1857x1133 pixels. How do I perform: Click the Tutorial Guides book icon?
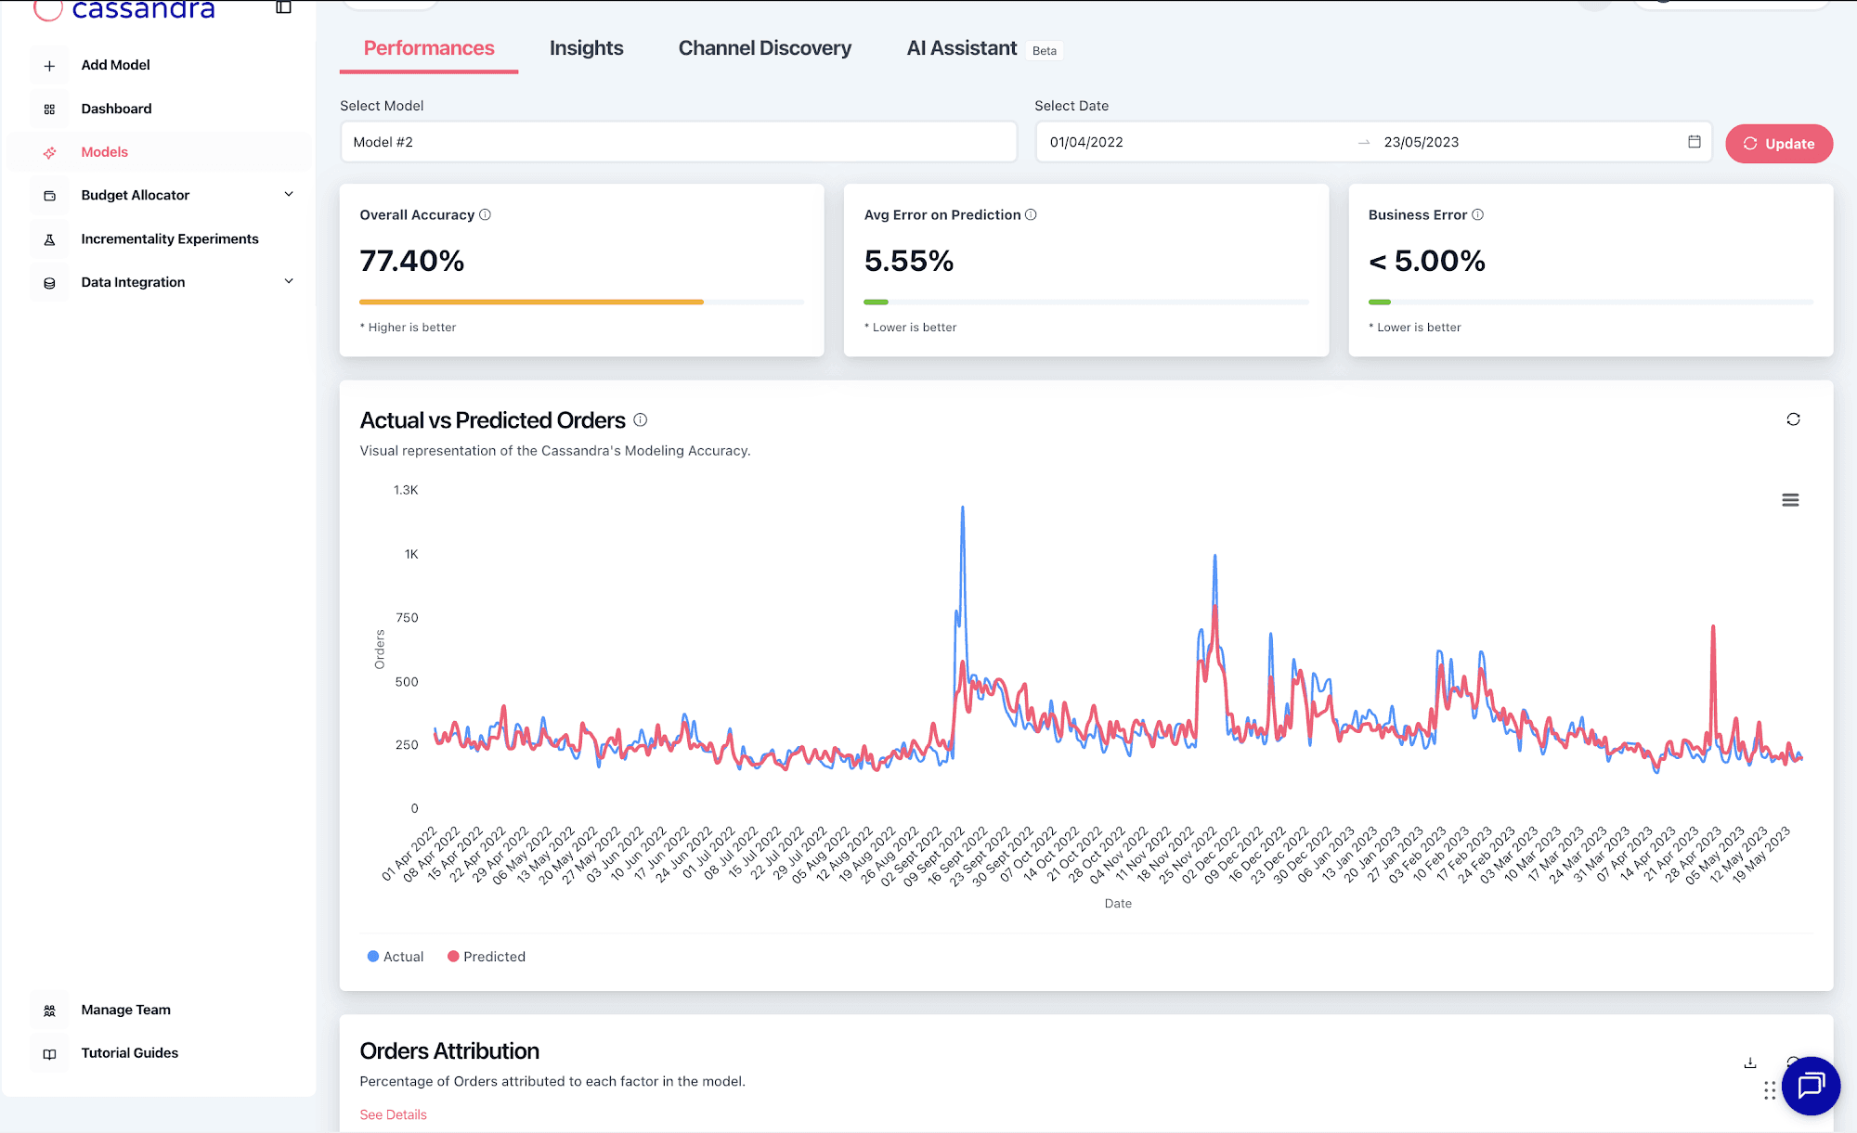pos(49,1054)
